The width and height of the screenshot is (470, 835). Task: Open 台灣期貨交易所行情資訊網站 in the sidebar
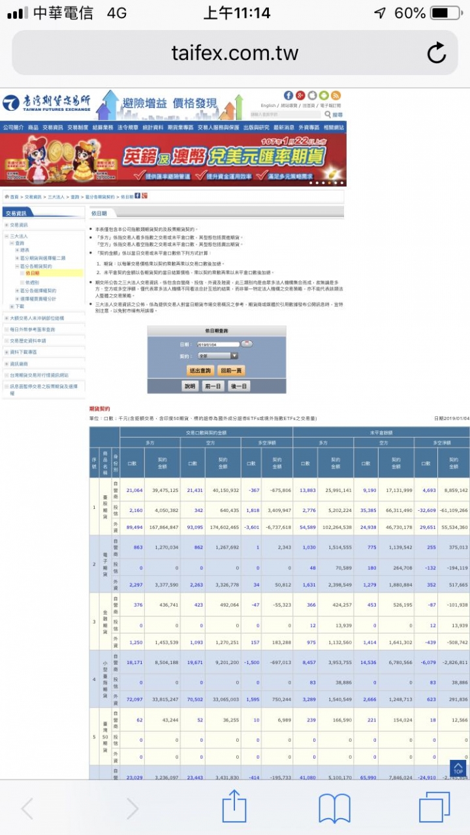(39, 375)
